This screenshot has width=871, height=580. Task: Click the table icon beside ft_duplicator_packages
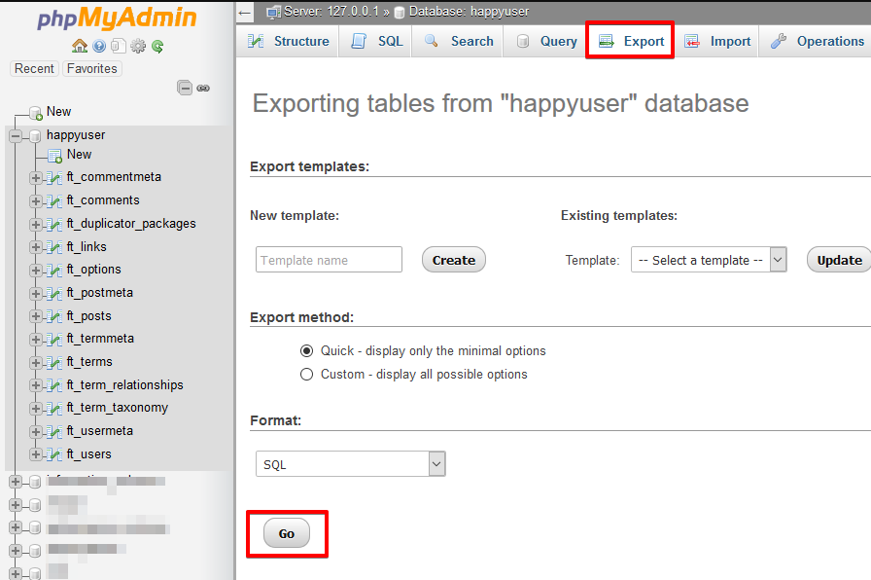(x=53, y=224)
